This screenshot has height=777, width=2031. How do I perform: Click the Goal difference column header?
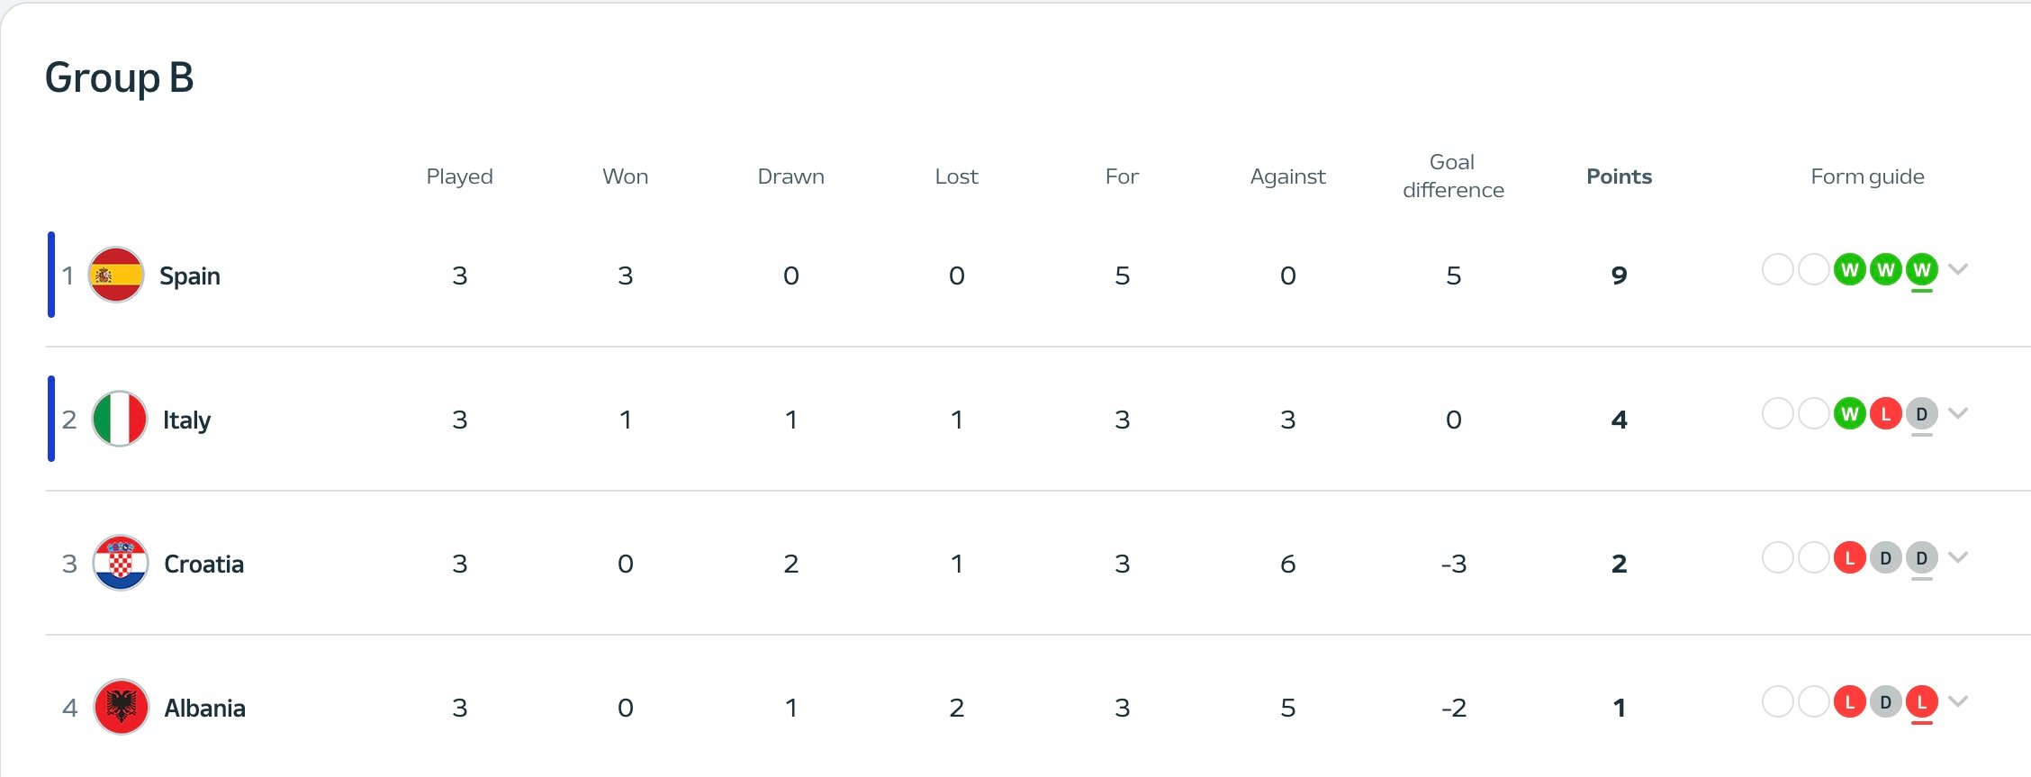pos(1453,176)
